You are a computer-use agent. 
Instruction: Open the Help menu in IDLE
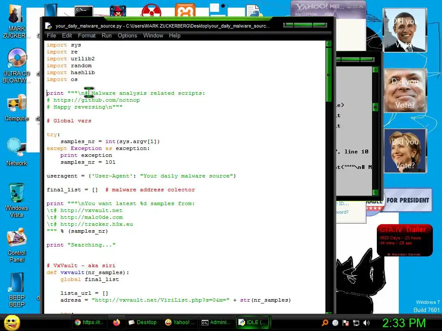175,35
